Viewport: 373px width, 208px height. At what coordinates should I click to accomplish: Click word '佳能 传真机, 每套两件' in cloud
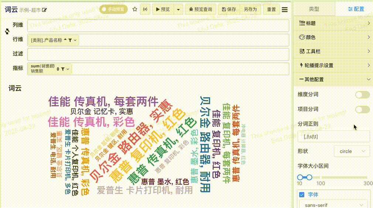(103, 102)
